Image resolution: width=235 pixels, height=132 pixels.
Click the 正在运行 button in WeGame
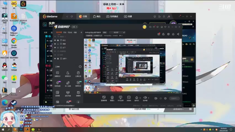point(178,109)
